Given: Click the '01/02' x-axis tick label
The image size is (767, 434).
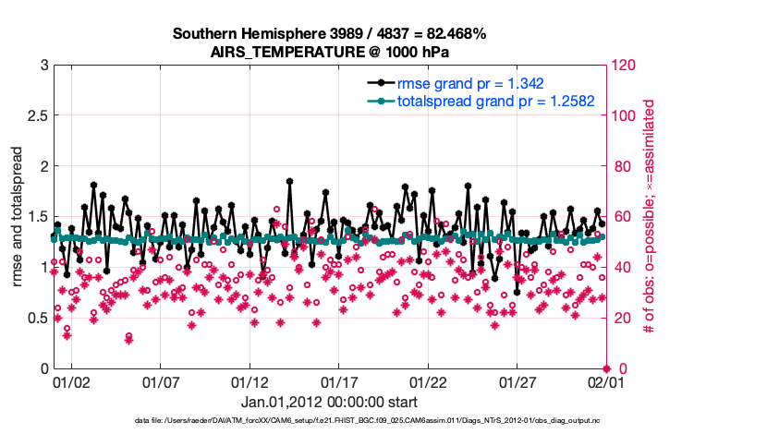Looking at the screenshot, I should 71,381.
